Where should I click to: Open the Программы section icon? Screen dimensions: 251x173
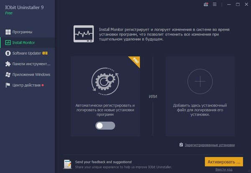pos(8,32)
